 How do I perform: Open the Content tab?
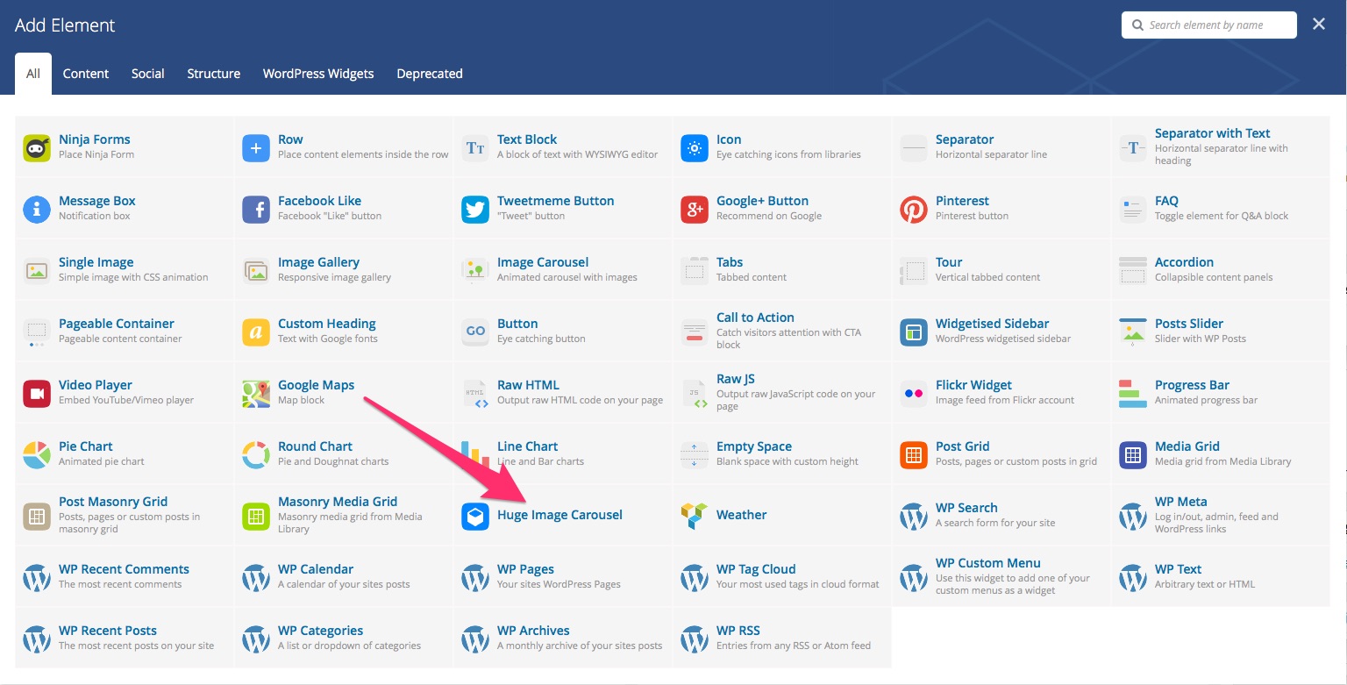86,74
